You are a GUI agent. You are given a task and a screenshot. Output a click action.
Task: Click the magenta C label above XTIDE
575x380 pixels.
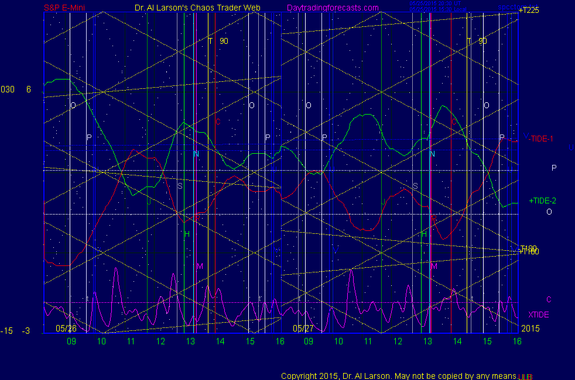point(549,299)
